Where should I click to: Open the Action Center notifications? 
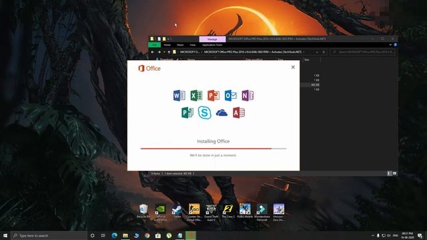pyautogui.click(x=420, y=235)
